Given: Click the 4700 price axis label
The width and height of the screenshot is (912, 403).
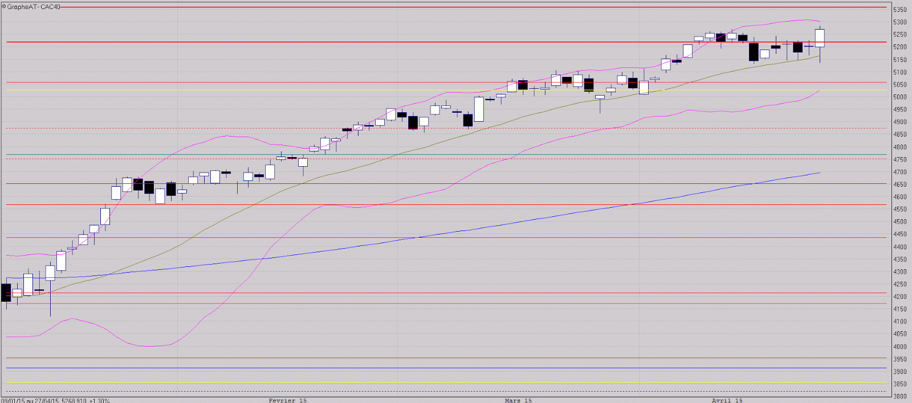Looking at the screenshot, I should (x=899, y=172).
